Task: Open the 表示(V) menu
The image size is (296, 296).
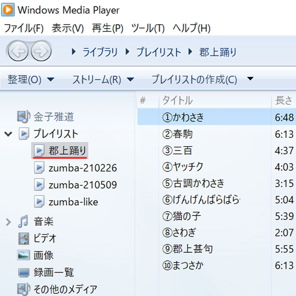Action: point(68,28)
